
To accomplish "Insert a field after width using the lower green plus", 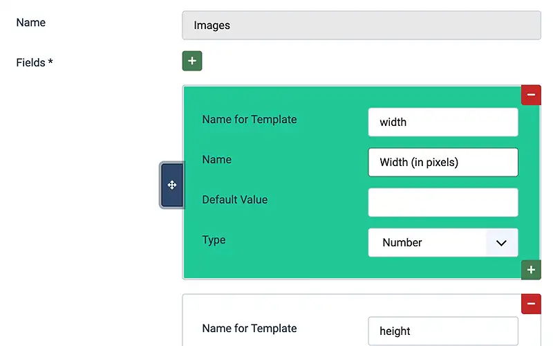I will click(531, 270).
